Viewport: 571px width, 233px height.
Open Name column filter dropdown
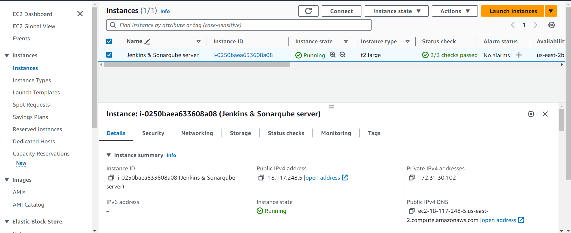[199, 42]
